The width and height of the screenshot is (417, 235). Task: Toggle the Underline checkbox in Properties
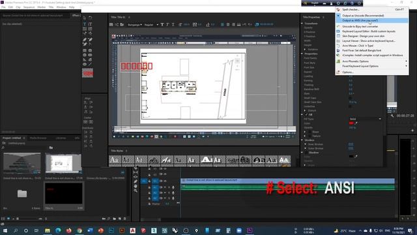[x=351, y=106]
